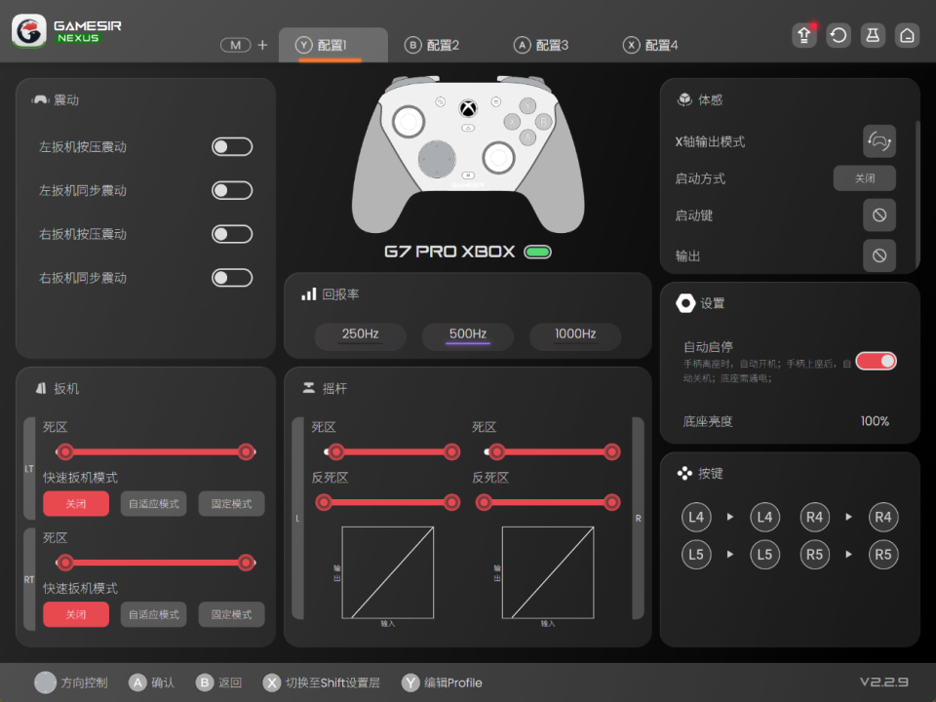The image size is (936, 702).
Task: Open the 启动方式 关闭 dropdown
Action: [865, 177]
